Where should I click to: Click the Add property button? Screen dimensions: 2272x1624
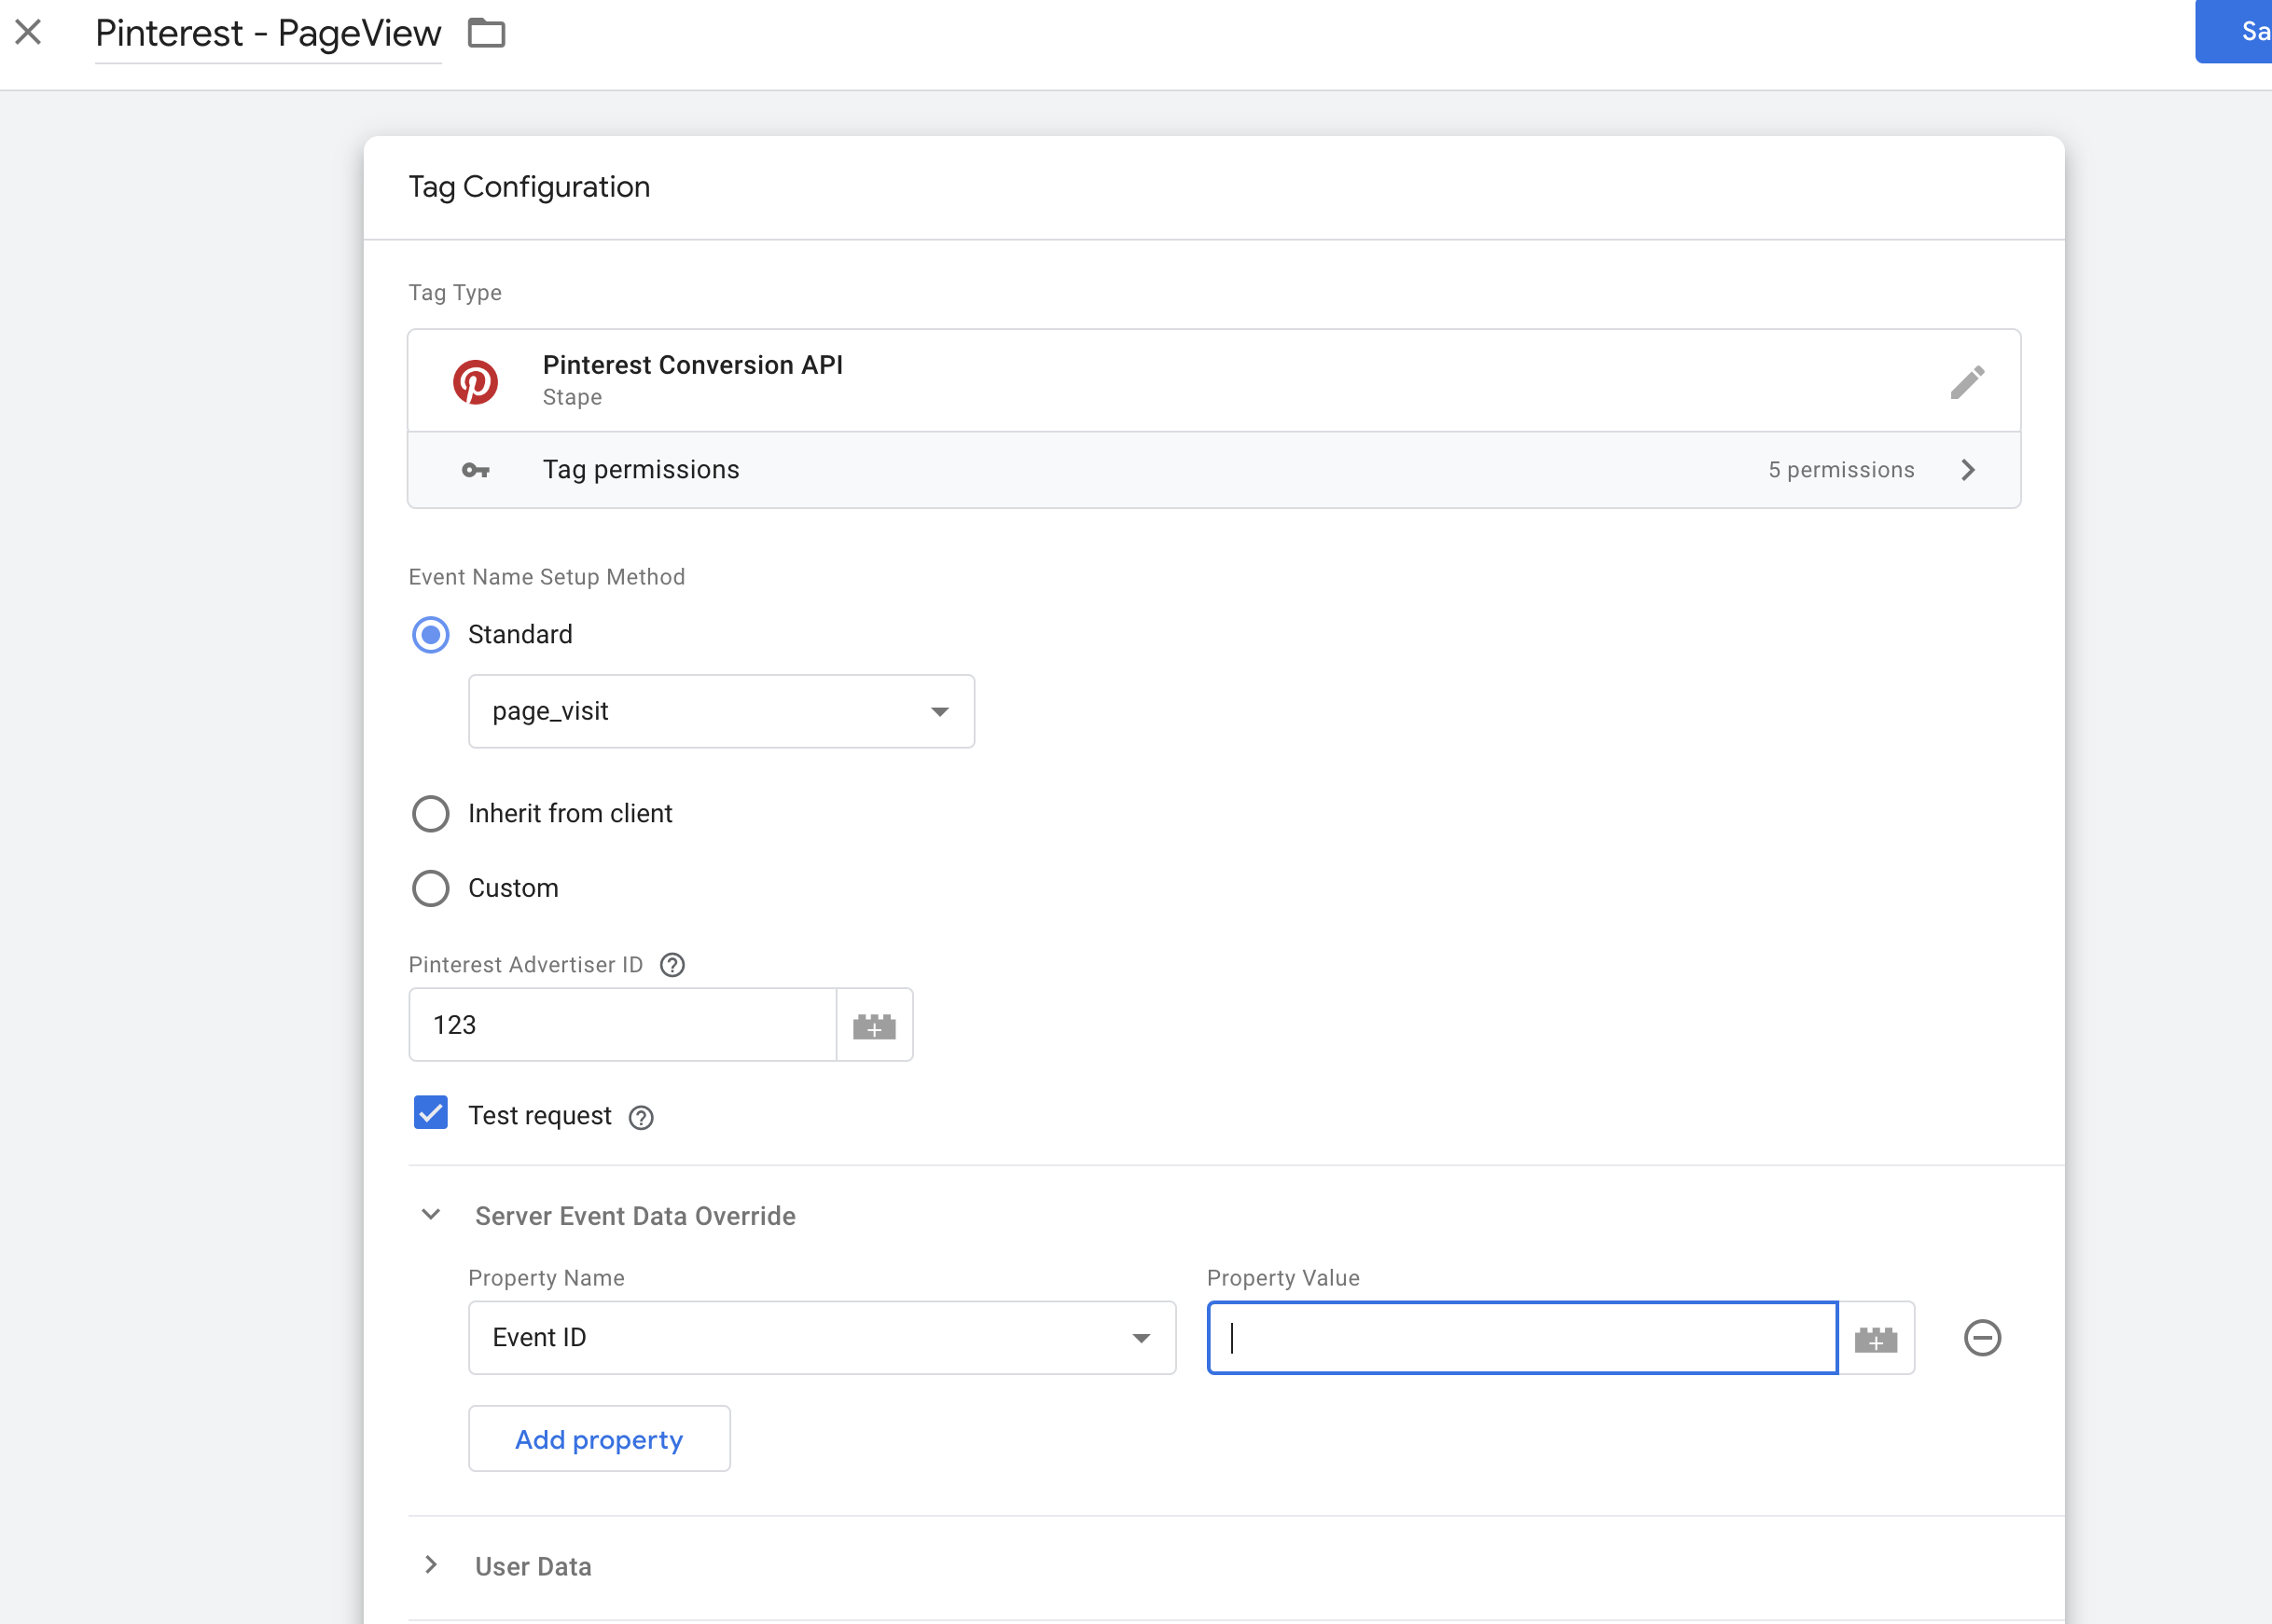[x=600, y=1439]
